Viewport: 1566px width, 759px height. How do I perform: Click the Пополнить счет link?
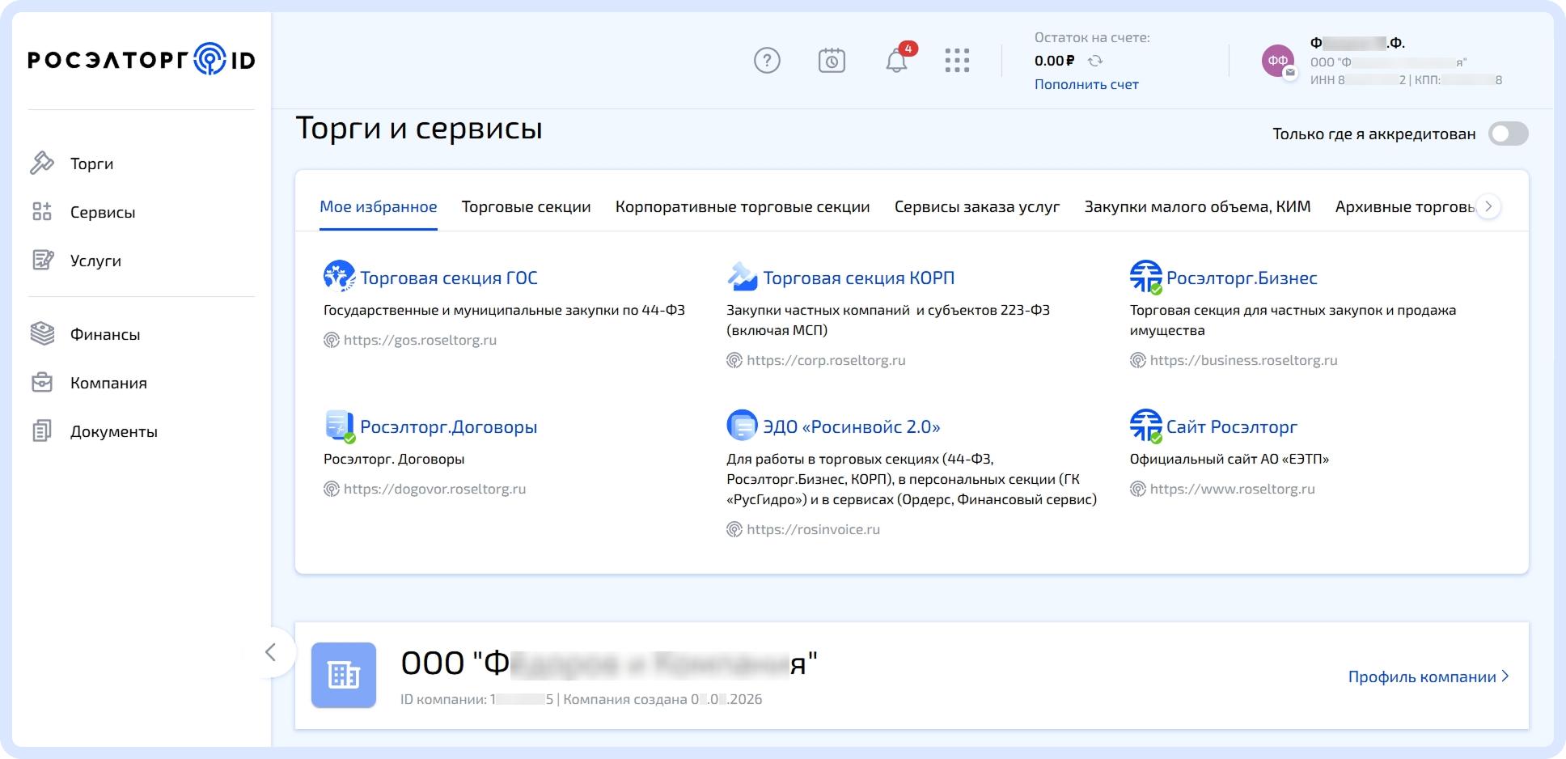(1086, 84)
